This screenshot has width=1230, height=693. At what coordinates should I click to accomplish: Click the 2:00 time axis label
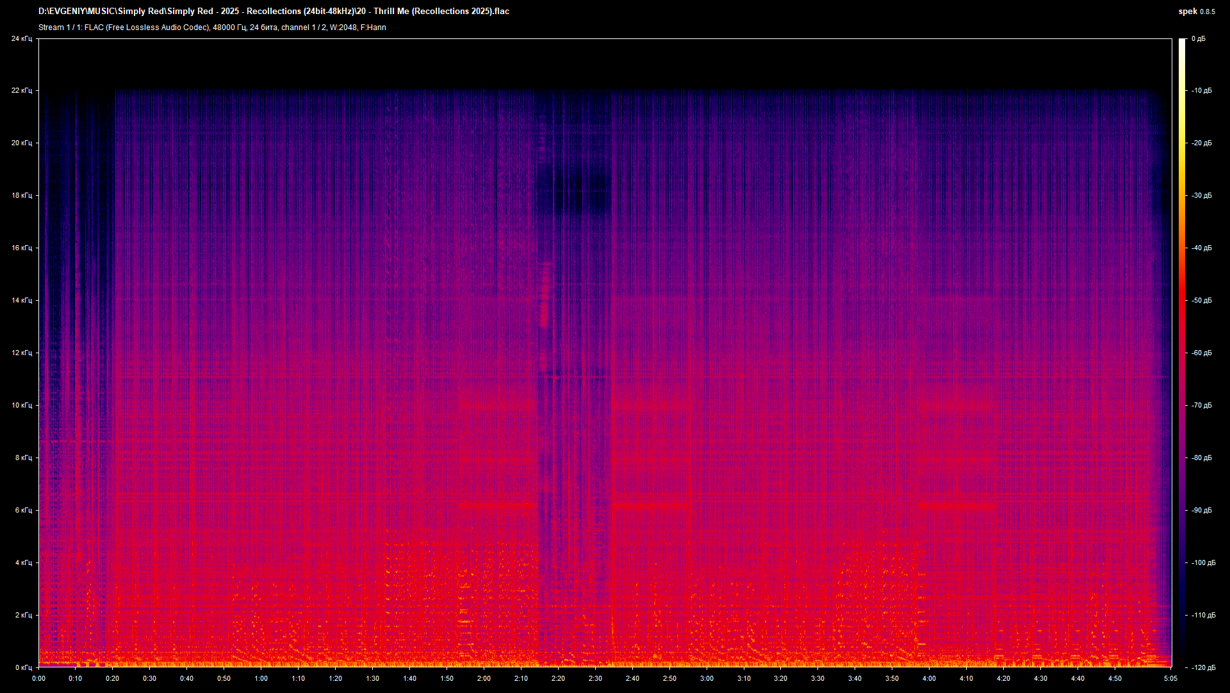tap(484, 678)
